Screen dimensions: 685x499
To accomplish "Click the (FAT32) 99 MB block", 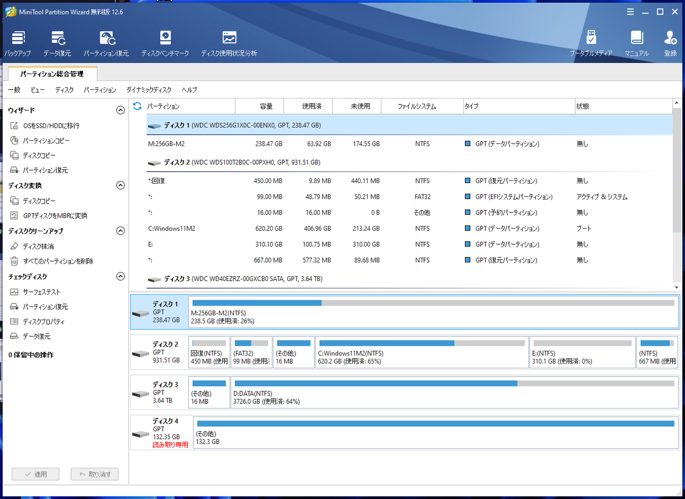I will coord(251,352).
